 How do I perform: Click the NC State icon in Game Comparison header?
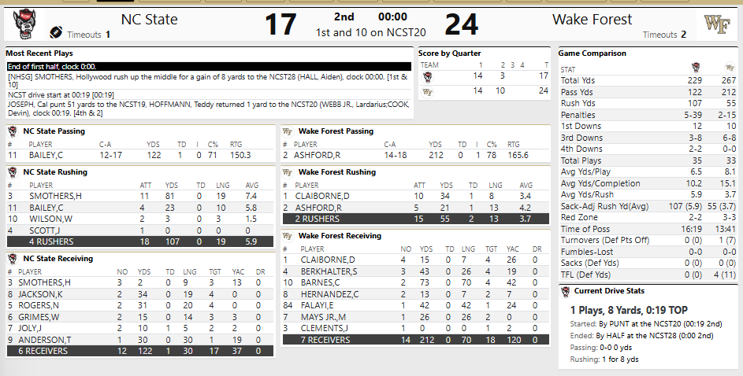point(696,68)
